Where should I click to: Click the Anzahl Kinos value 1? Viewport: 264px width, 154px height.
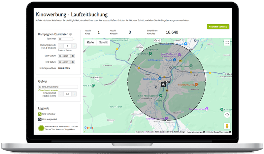[99, 32]
